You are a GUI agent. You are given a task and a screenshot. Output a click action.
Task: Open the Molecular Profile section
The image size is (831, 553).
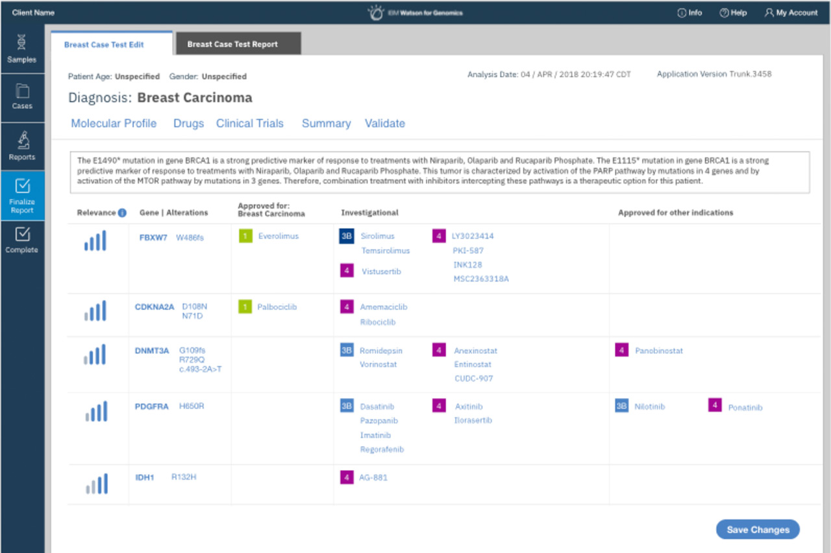pyautogui.click(x=114, y=123)
